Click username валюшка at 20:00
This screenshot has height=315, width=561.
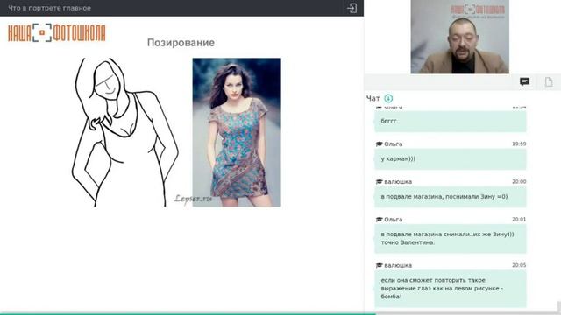pos(398,182)
